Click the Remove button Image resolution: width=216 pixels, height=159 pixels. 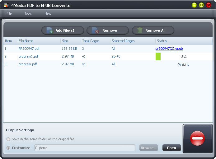pos(108,30)
